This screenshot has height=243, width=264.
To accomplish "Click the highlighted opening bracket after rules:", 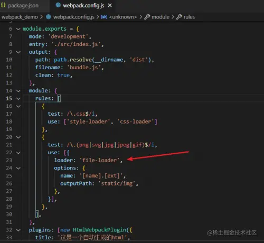I will tap(59, 98).
